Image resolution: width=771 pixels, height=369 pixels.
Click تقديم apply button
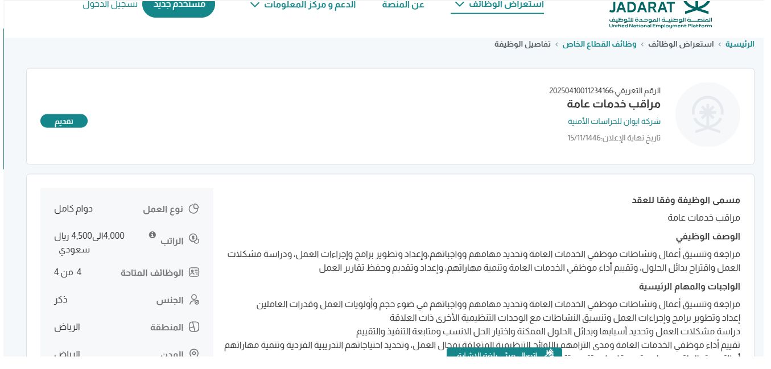pyautogui.click(x=64, y=121)
